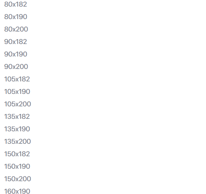Select the 90x182 list item
Image resolution: width=206 pixels, height=194 pixels.
click(x=16, y=42)
